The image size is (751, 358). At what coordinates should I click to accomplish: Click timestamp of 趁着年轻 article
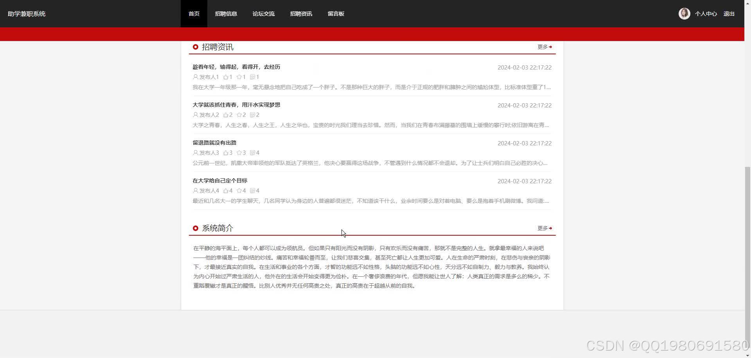pyautogui.click(x=525, y=68)
